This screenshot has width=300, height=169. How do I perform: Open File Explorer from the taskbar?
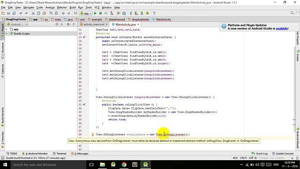click(102, 165)
